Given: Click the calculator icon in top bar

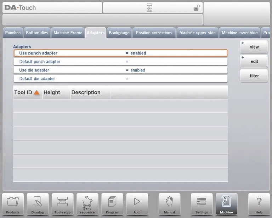Looking at the screenshot, I should click(x=149, y=8).
